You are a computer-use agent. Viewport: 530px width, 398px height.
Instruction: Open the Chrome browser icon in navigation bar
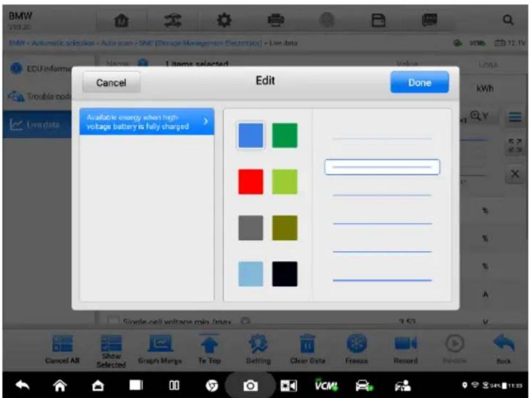[x=212, y=386]
